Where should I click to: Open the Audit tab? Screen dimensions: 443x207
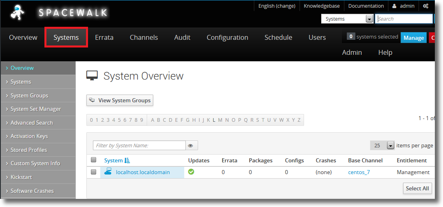pyautogui.click(x=182, y=37)
